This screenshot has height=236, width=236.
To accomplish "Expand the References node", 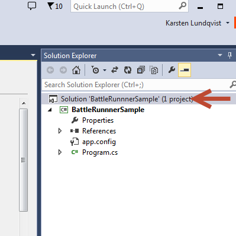I will [x=60, y=131].
